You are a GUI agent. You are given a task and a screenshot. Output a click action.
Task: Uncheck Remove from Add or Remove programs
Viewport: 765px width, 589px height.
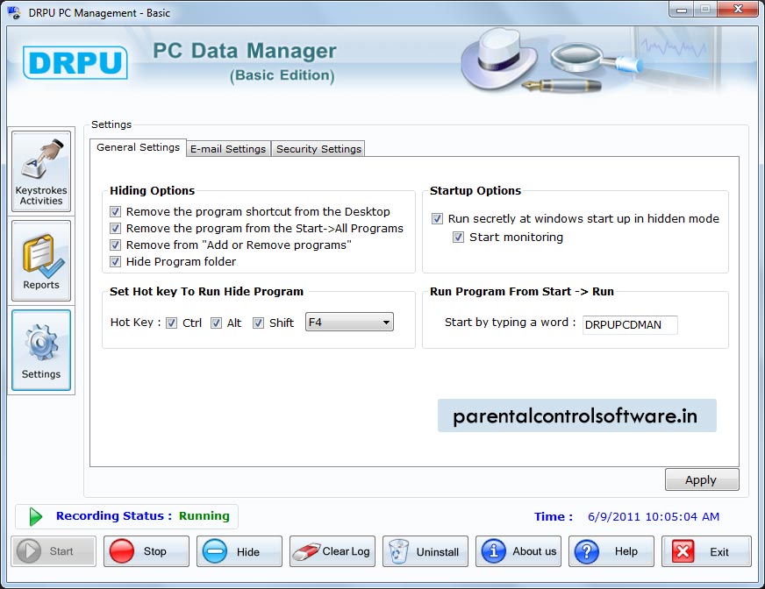click(x=115, y=245)
